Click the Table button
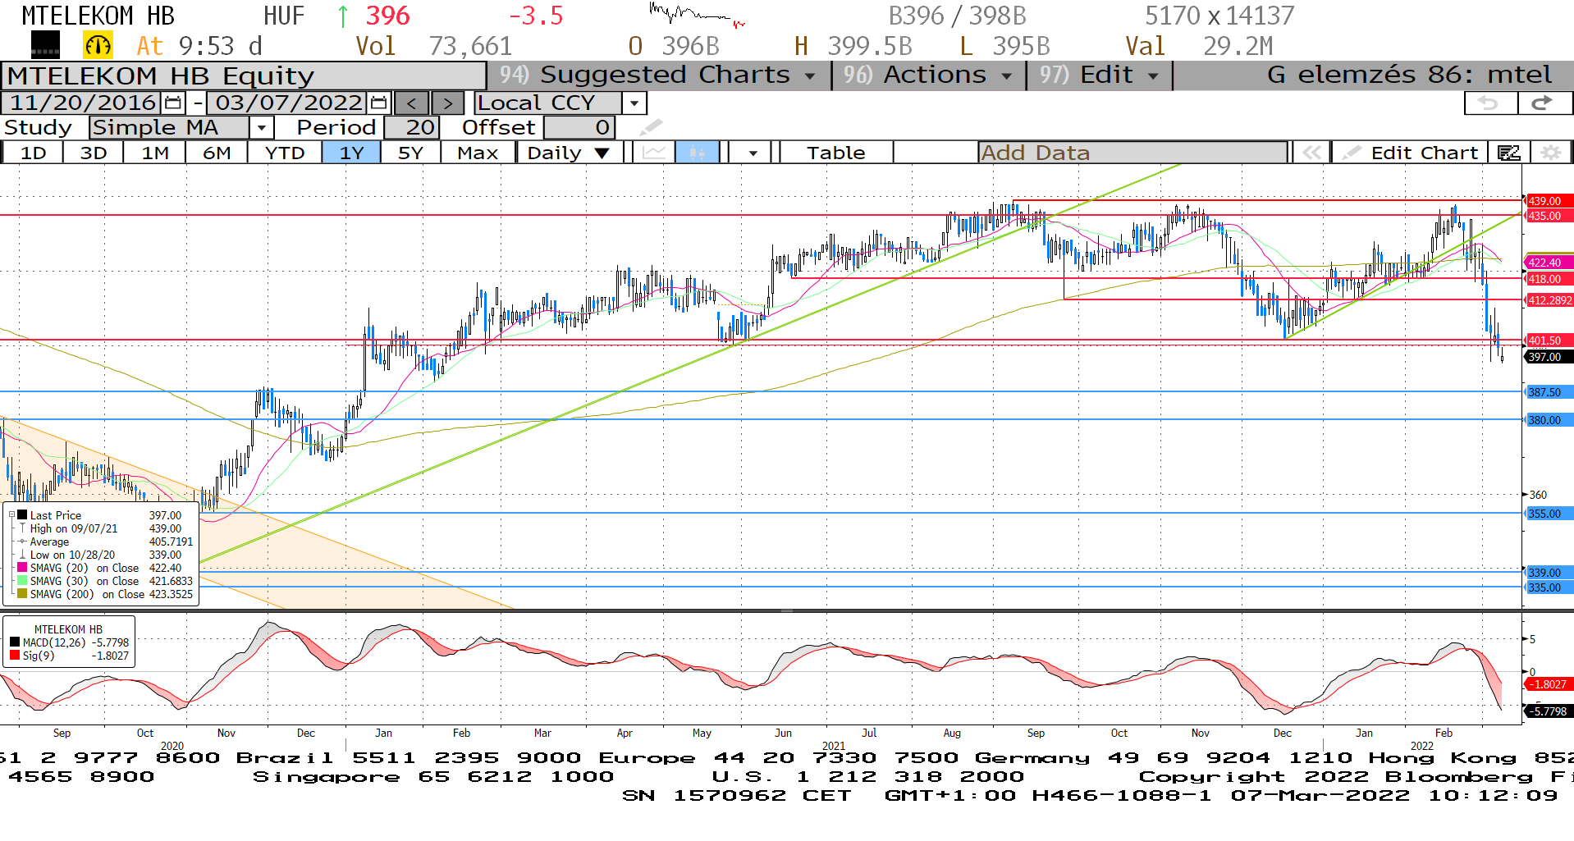 coord(835,153)
